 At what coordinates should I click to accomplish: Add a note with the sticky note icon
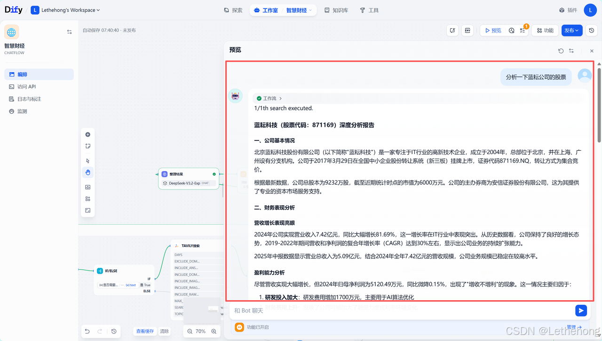pos(88,146)
